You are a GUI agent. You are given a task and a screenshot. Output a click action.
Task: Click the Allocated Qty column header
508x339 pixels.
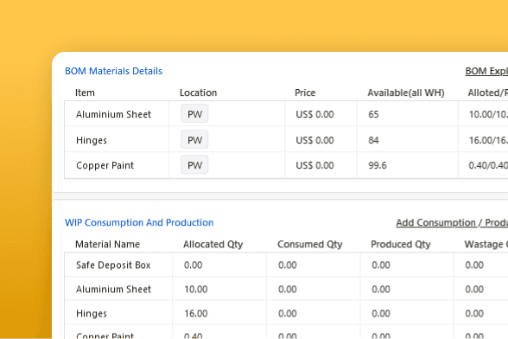213,244
